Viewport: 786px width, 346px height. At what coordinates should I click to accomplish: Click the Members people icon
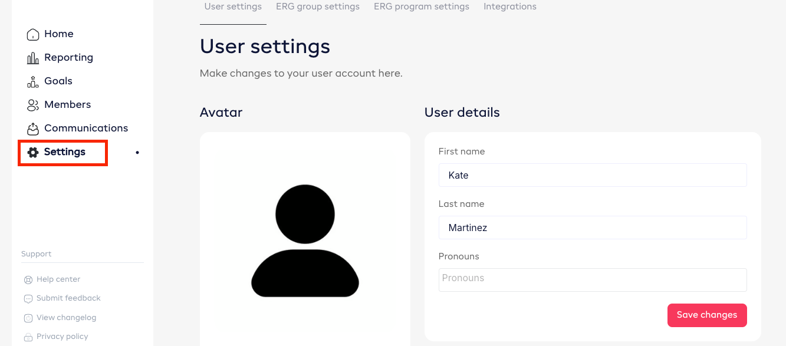point(33,106)
